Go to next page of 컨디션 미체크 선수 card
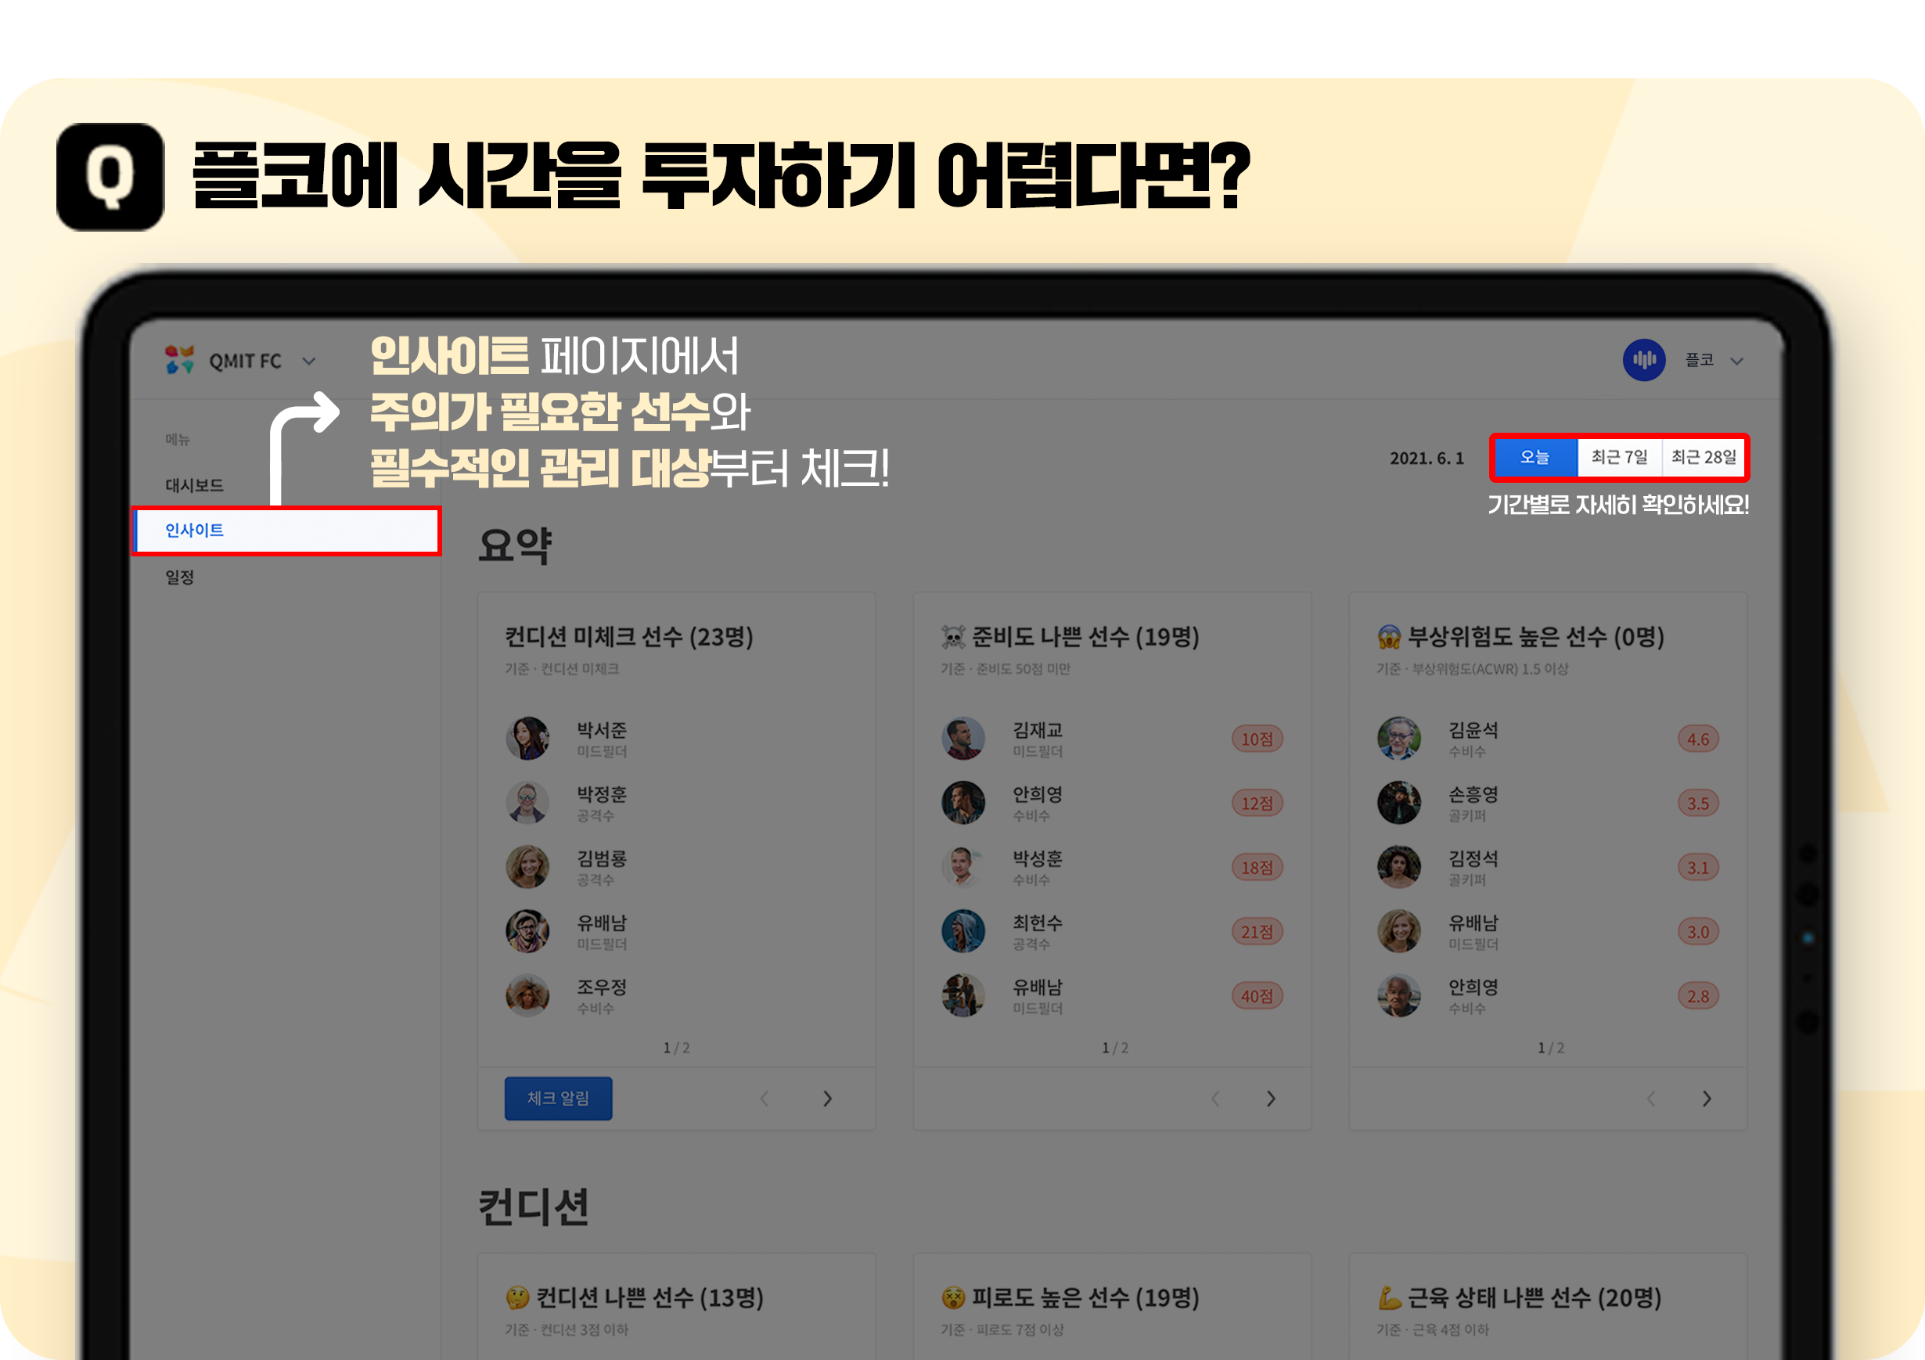The image size is (1925, 1360). click(x=826, y=1099)
